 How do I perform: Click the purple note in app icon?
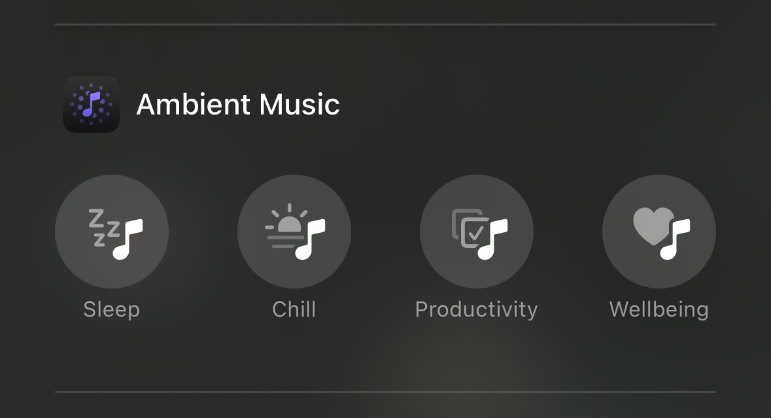tap(91, 104)
